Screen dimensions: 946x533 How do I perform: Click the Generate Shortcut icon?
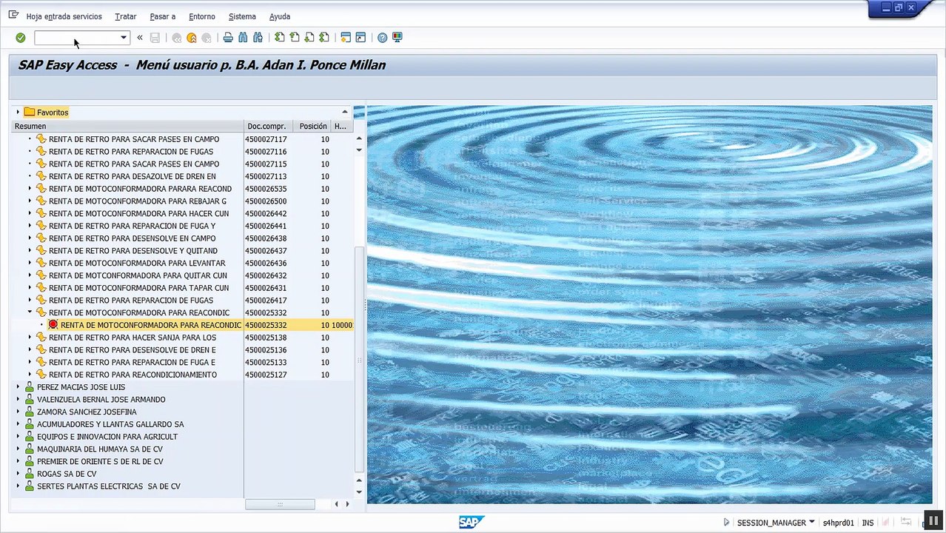click(x=360, y=38)
